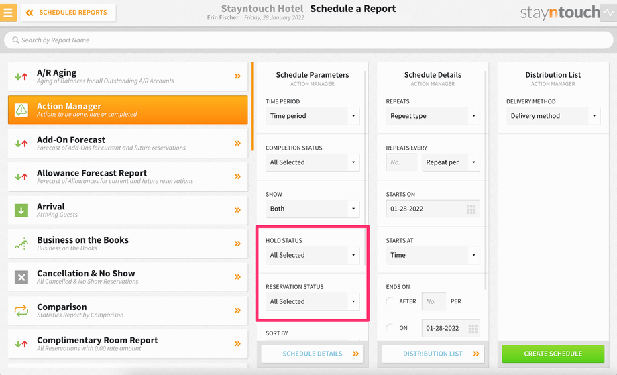This screenshot has width=617, height=375.
Task: Click the green Create Schedule button
Action: 553,354
